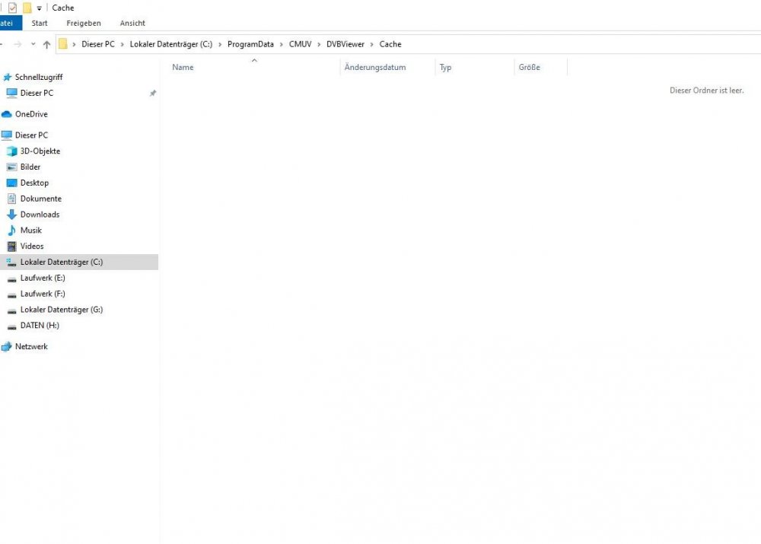This screenshot has width=761, height=544.
Task: Sort by Änderungsdatum column header
Action: point(375,68)
